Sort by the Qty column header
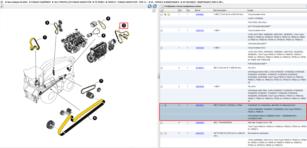This screenshot has height=148, width=307. click(x=190, y=10)
